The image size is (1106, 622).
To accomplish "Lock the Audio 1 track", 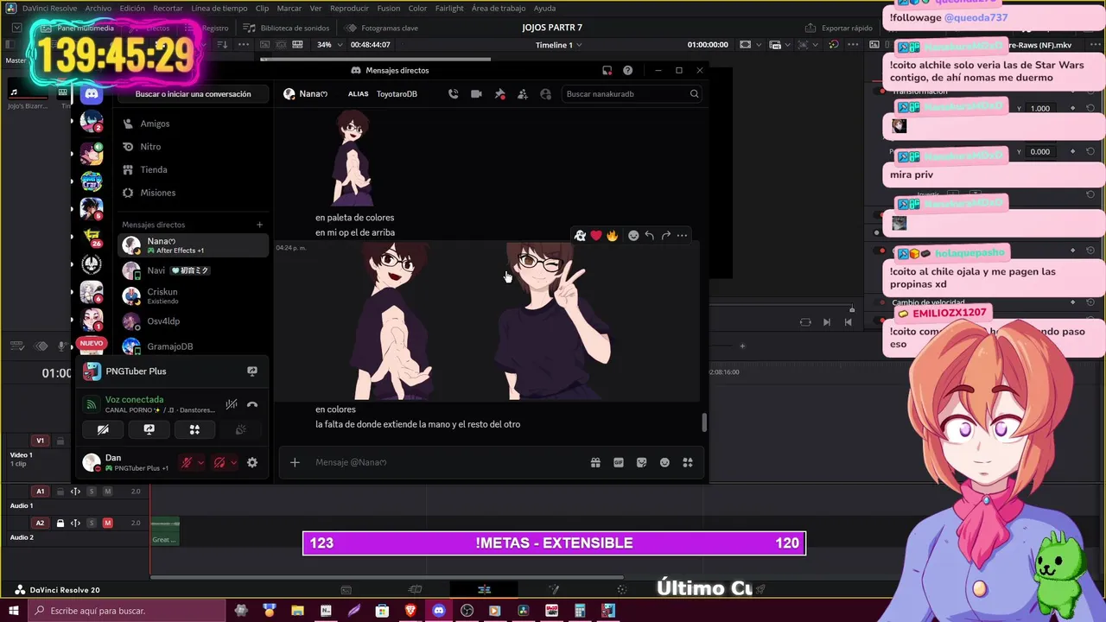I will (x=60, y=492).
